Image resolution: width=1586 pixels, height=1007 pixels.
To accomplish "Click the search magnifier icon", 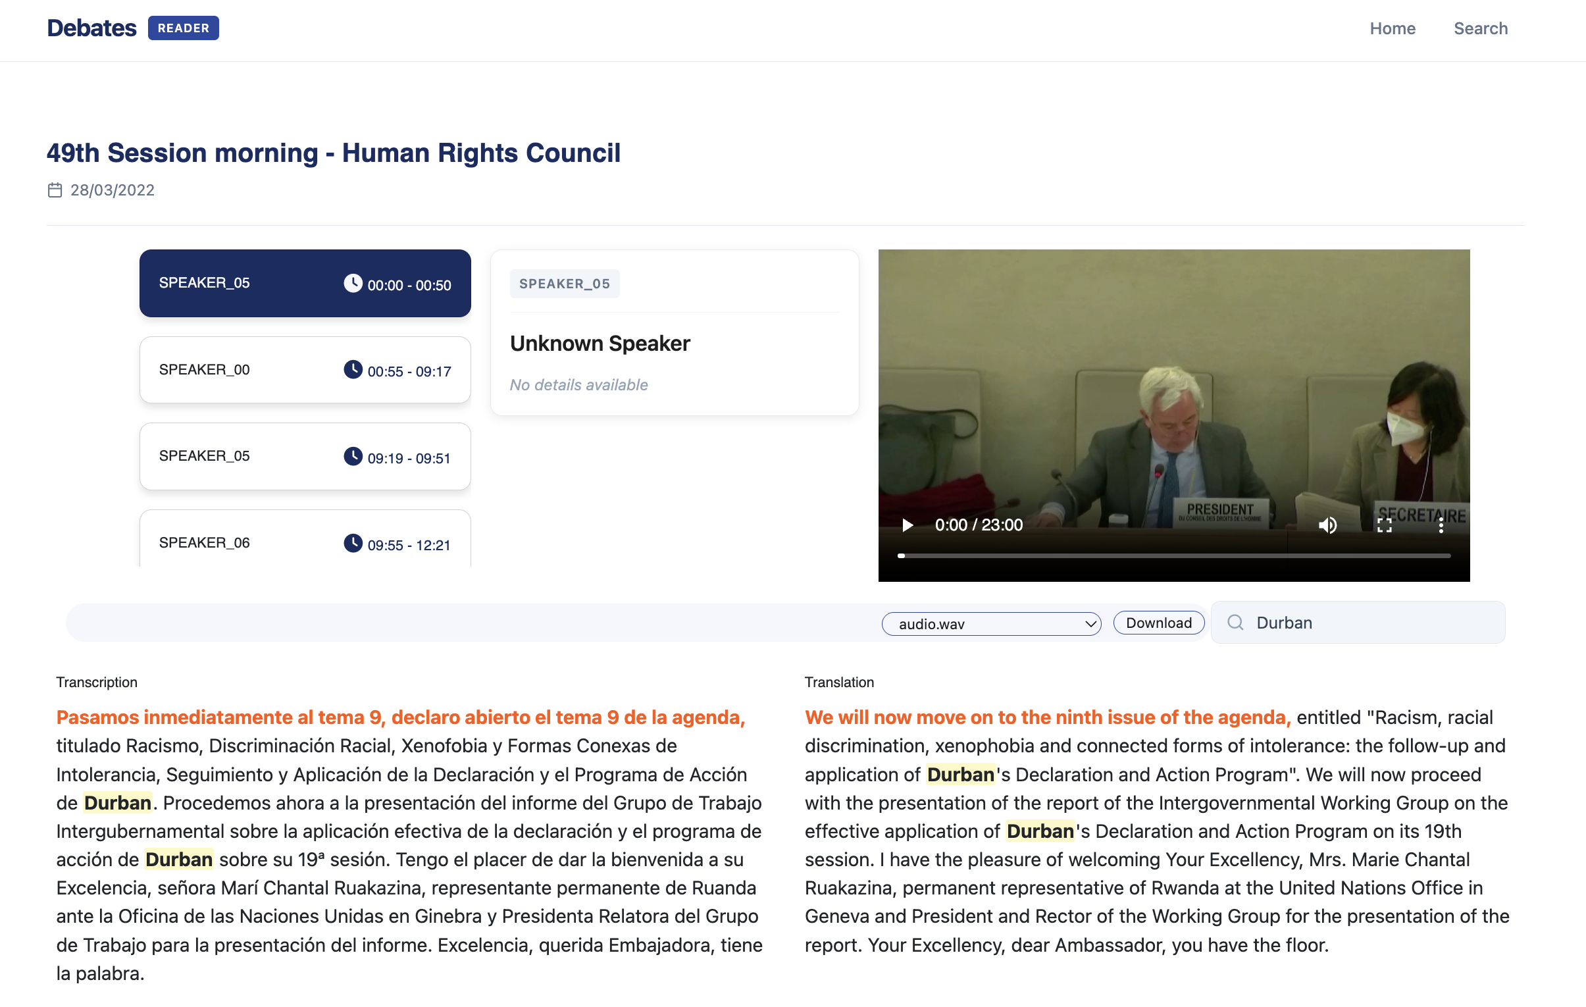I will click(1235, 623).
